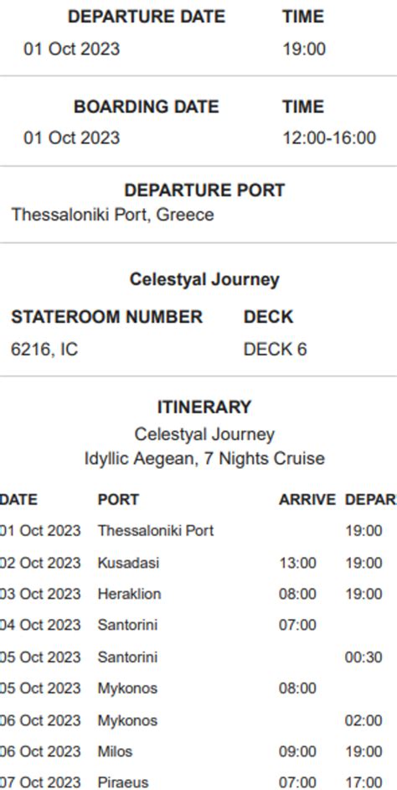Click the DEPARTURE DATE heading
Screen dimensions: 397x790
(147, 17)
